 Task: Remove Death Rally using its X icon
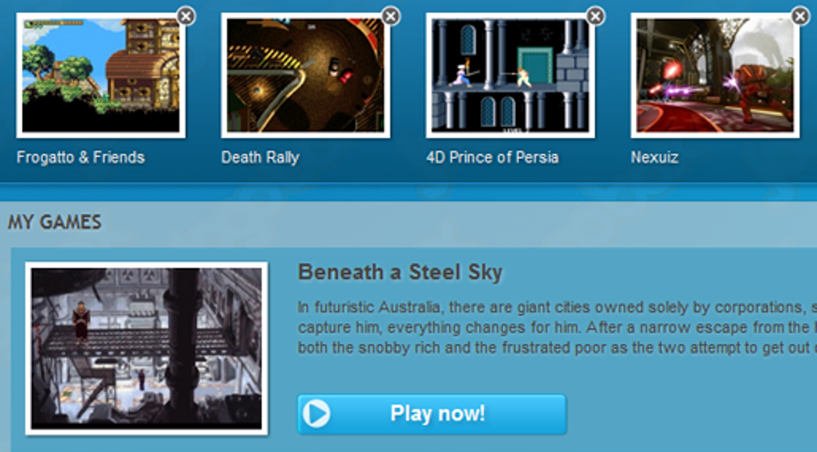391,16
